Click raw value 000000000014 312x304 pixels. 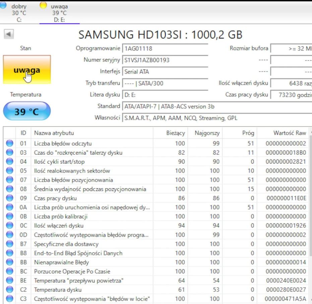pos(286,262)
